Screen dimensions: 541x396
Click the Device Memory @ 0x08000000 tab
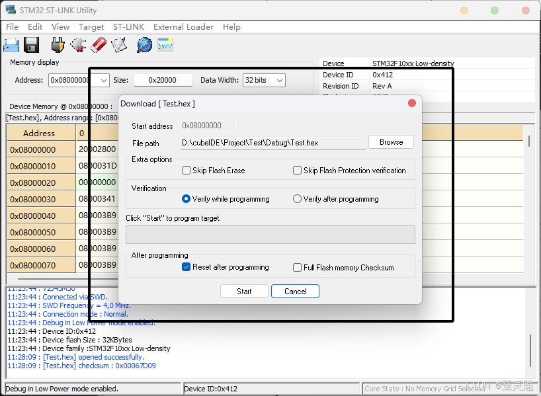click(61, 106)
